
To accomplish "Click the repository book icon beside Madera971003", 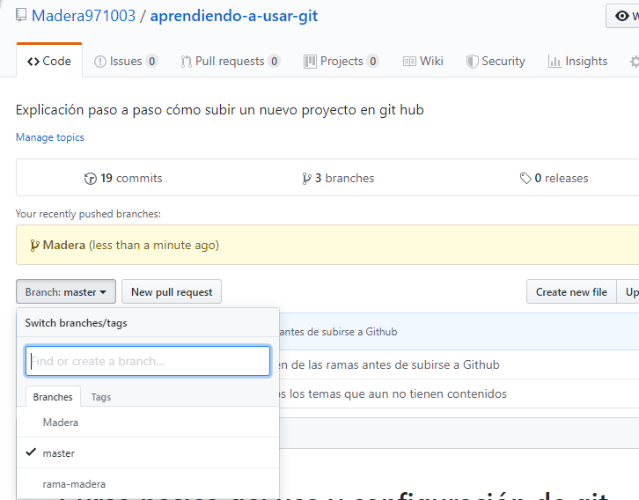I will tap(21, 16).
